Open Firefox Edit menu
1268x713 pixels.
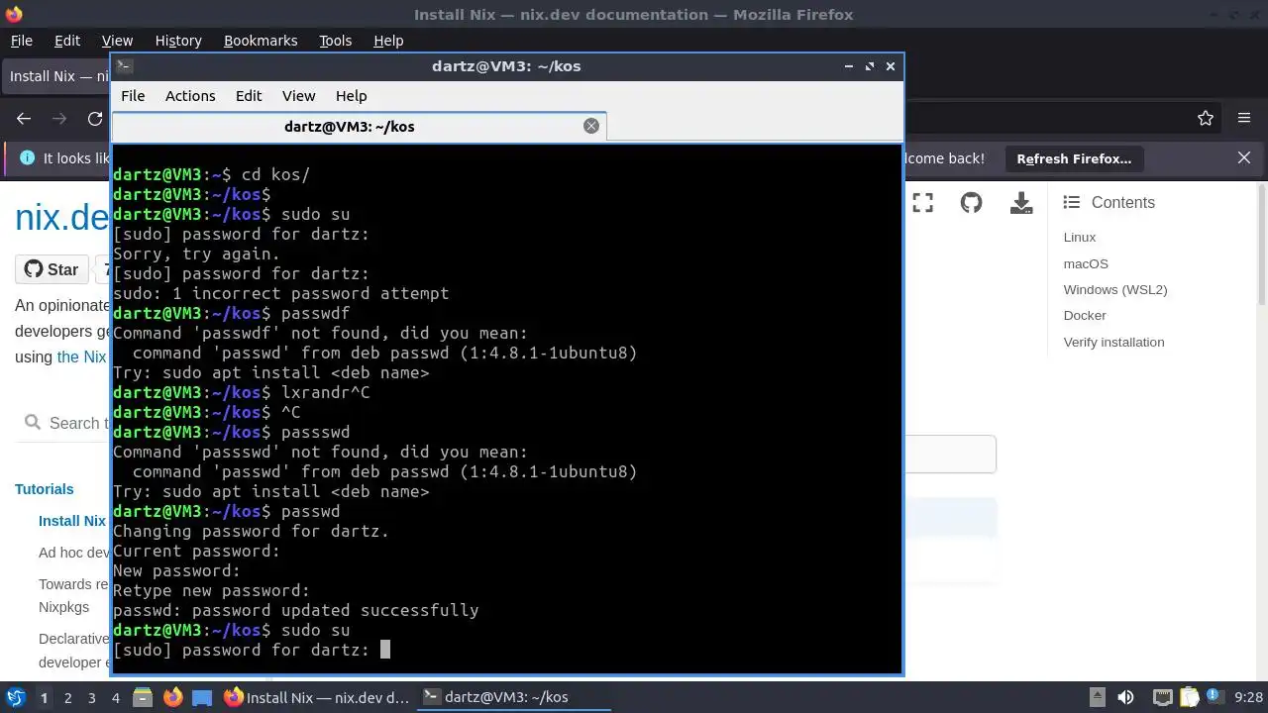point(67,41)
